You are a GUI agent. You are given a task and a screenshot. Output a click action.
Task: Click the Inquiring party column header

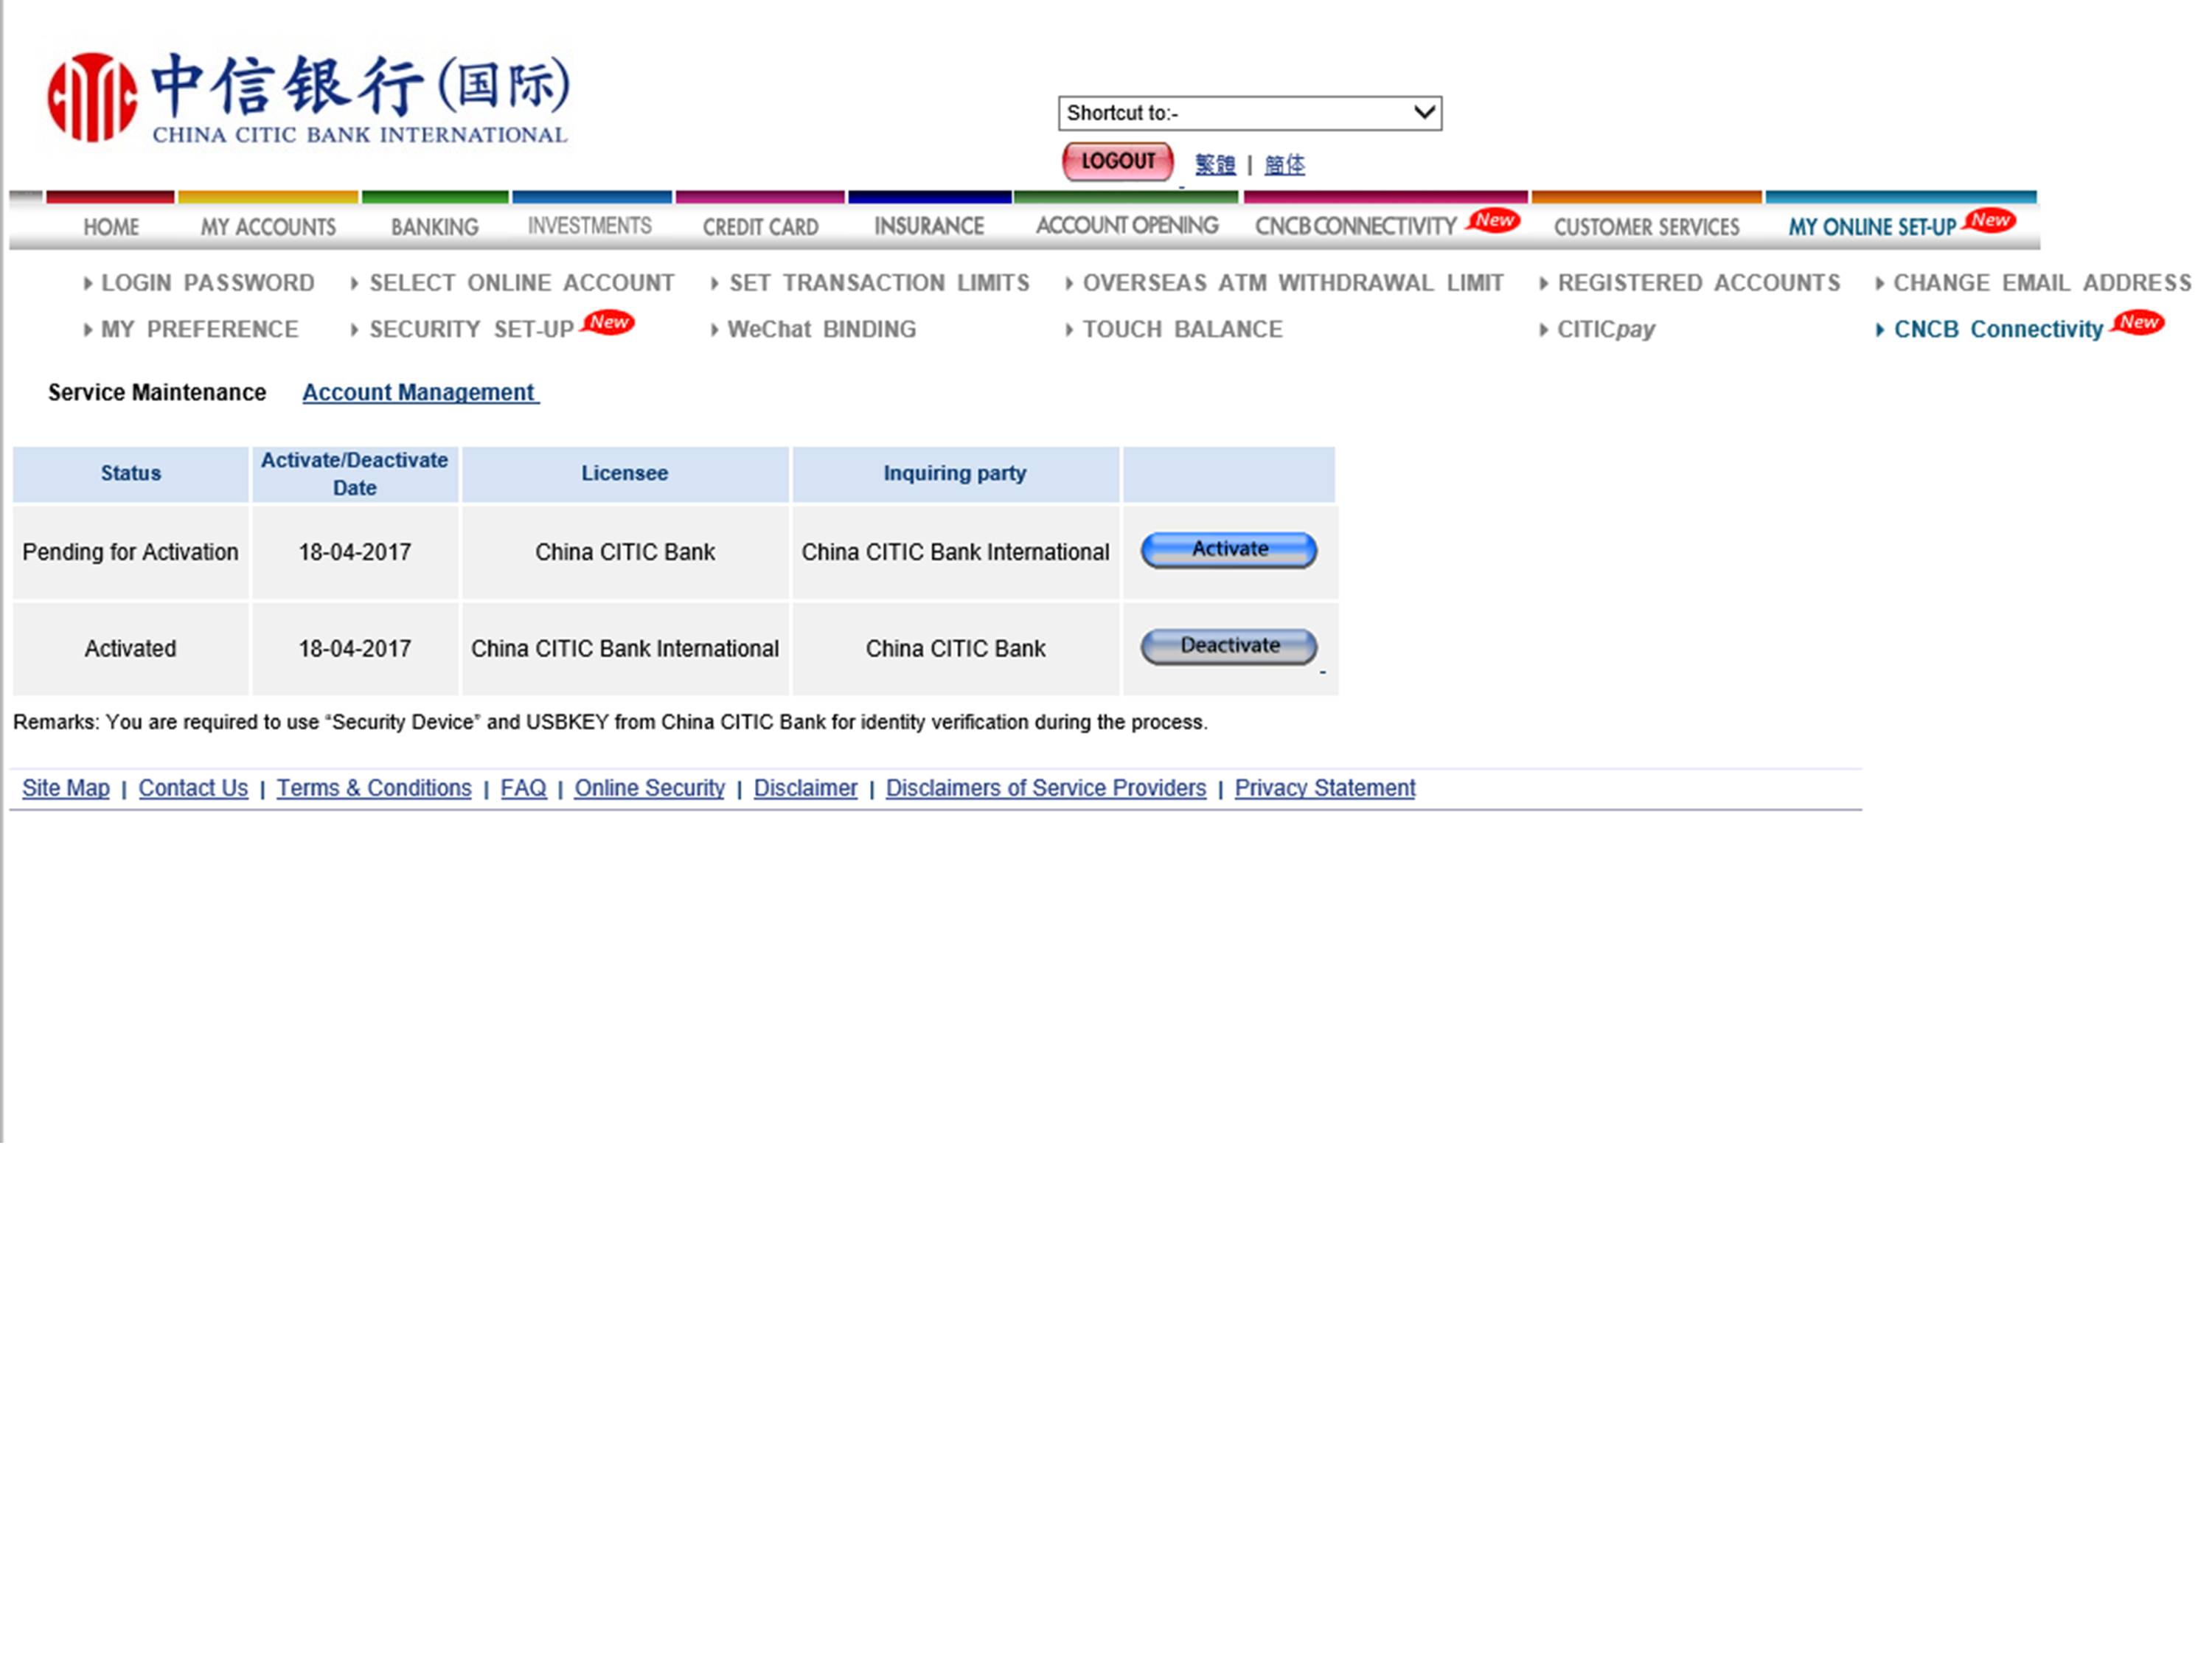point(955,473)
